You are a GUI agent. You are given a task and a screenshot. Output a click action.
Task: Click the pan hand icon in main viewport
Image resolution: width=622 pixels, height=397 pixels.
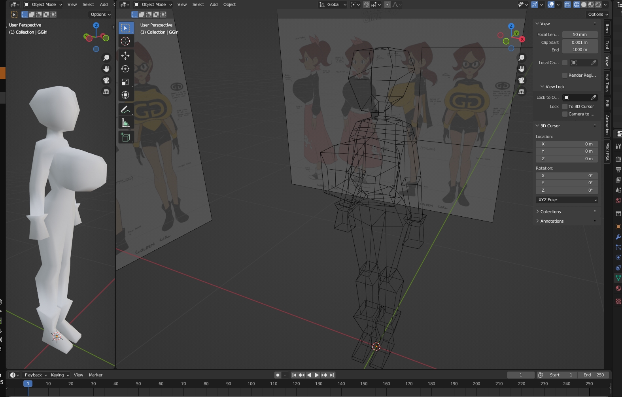(522, 69)
